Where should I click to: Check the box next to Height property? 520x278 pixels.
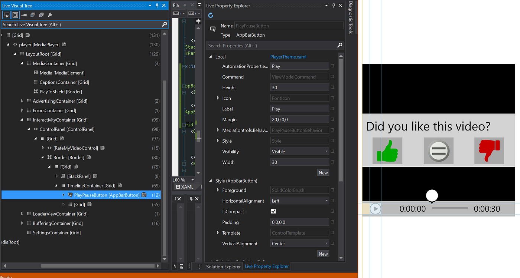tap(333, 88)
